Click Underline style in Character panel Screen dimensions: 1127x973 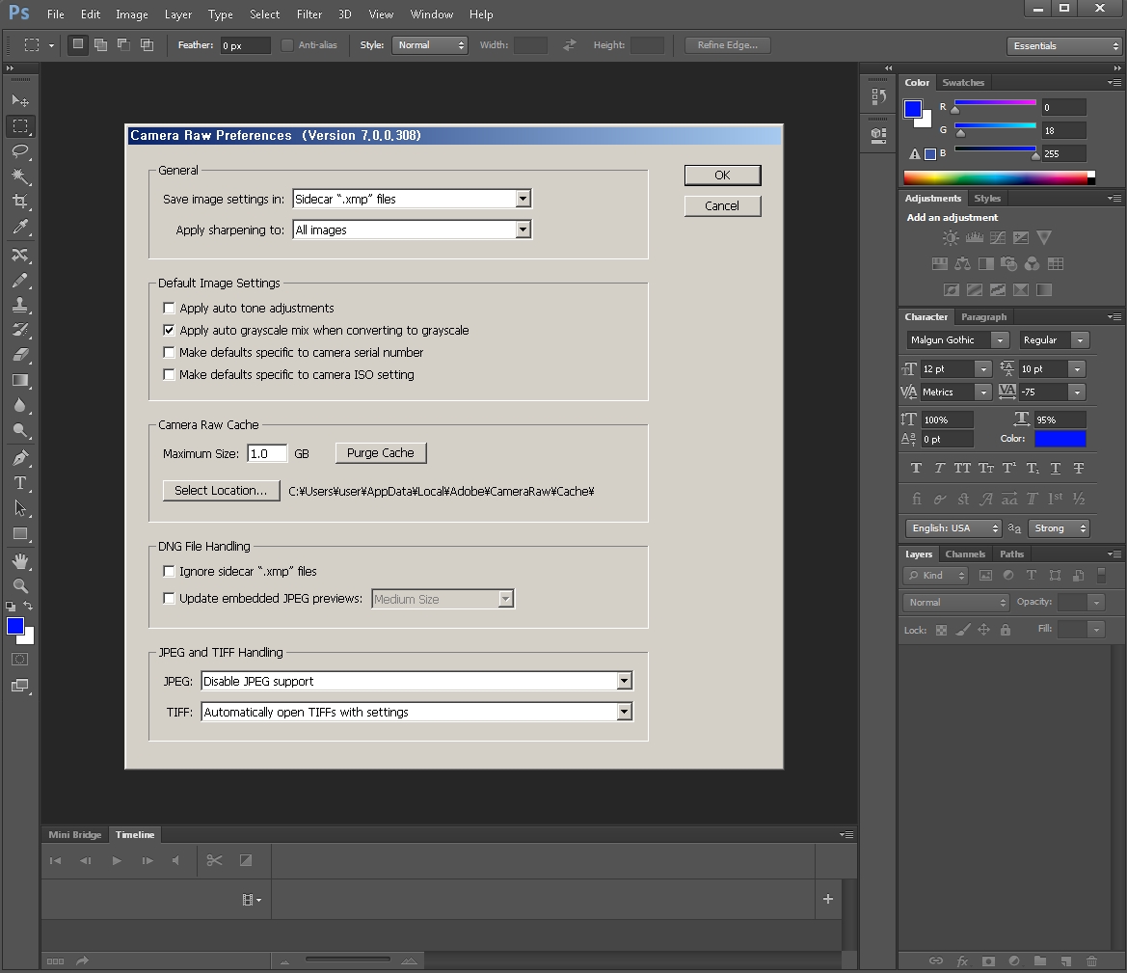point(1055,468)
